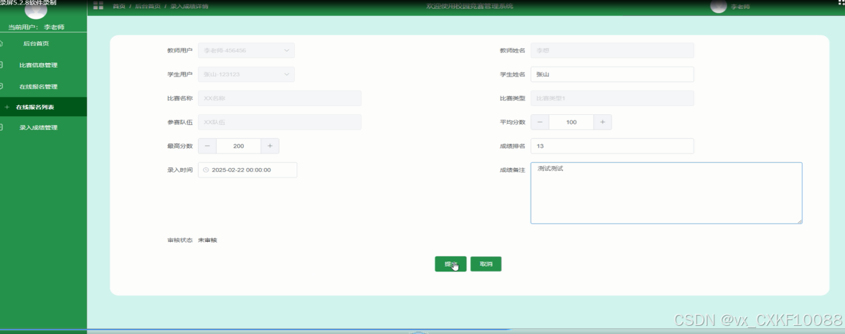This screenshot has height=334, width=845.
Task: Open the 学生用户 dropdown
Action: tap(246, 75)
